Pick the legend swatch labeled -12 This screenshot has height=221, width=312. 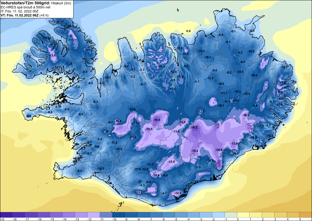(x=94, y=215)
